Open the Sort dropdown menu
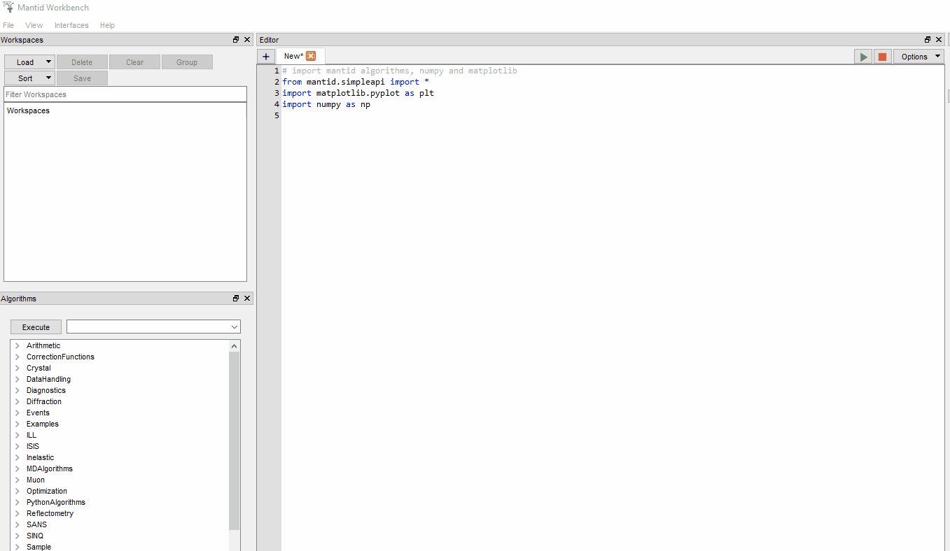The image size is (950, 551). (x=48, y=78)
